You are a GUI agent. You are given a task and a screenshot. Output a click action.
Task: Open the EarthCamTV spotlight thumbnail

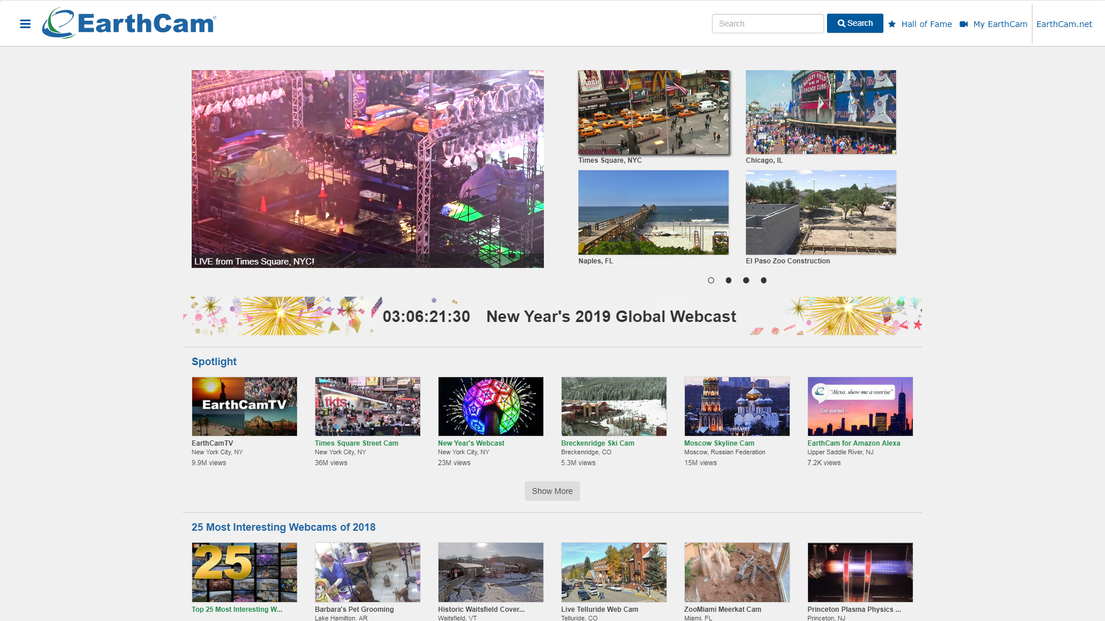(244, 407)
